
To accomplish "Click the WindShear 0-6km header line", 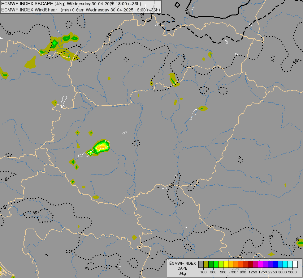I will click(x=80, y=10).
